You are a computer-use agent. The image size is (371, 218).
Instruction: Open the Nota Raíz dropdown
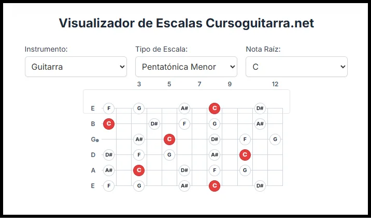(x=296, y=67)
